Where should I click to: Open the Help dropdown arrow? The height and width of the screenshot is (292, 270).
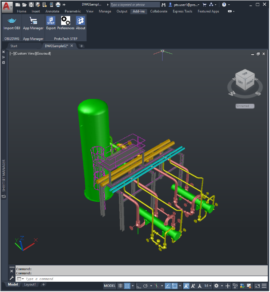229,5
